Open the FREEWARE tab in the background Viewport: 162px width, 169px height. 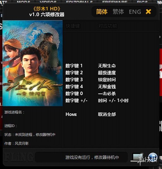click(115, 2)
